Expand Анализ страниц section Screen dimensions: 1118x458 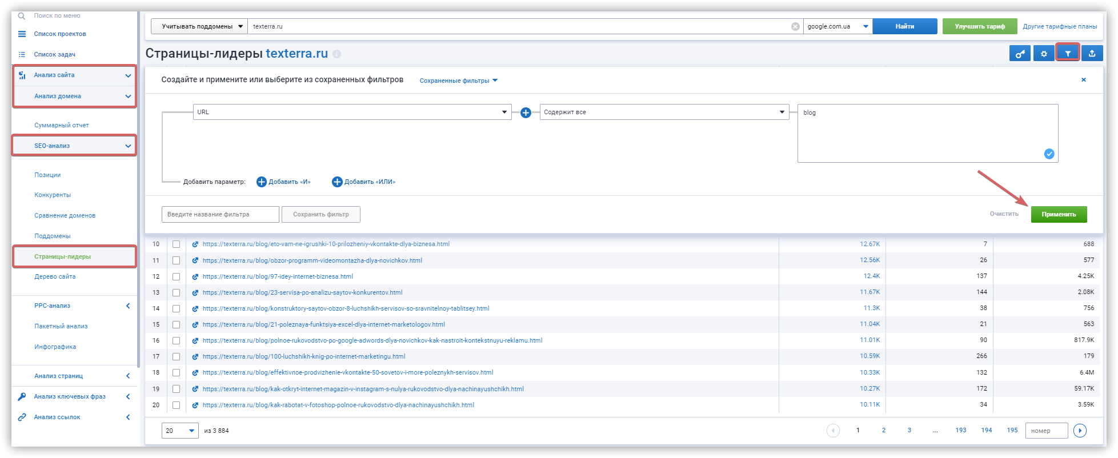coord(128,376)
